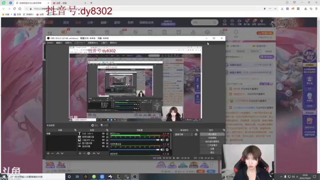Click filters button above OBS docks

(104, 125)
